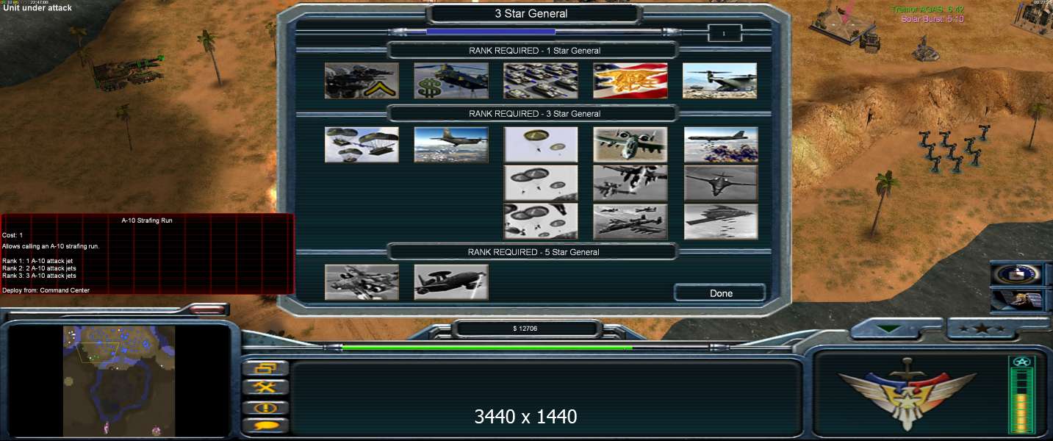Click the winged faction emblem

907,394
